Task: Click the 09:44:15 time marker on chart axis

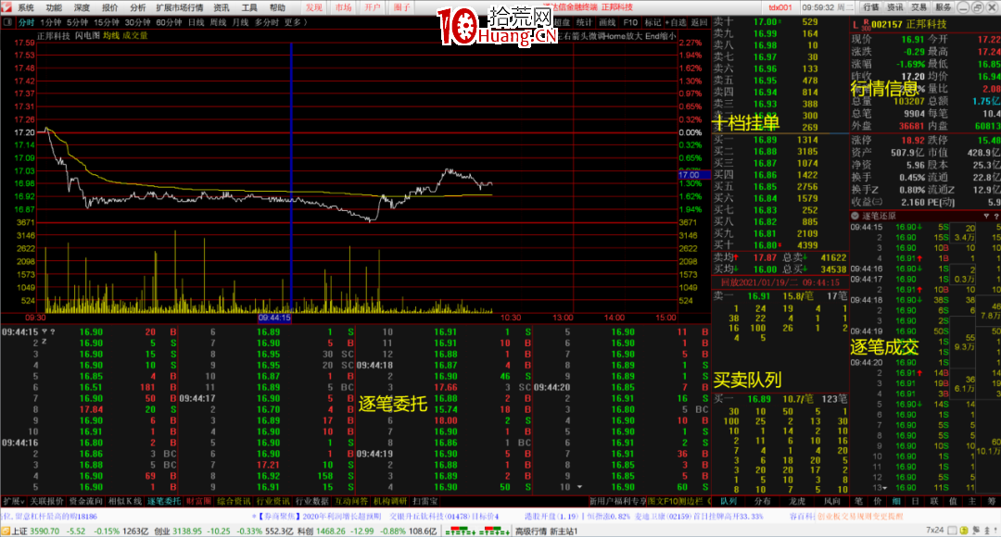Action: point(274,318)
